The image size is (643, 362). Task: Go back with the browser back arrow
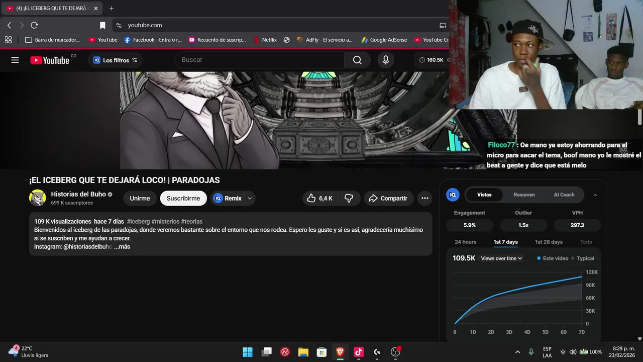(x=9, y=25)
